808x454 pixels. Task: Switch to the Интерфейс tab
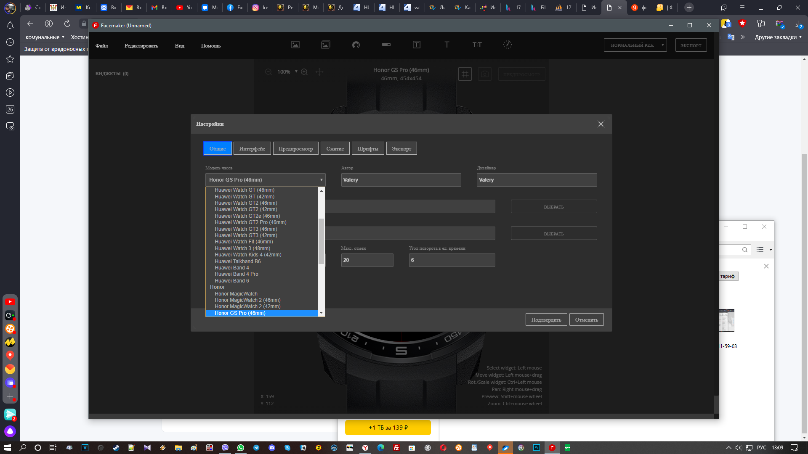click(x=252, y=148)
